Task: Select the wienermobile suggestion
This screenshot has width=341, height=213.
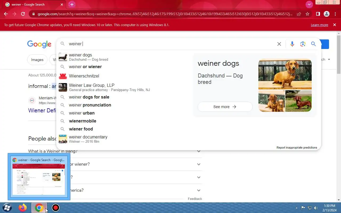Action: point(124,121)
